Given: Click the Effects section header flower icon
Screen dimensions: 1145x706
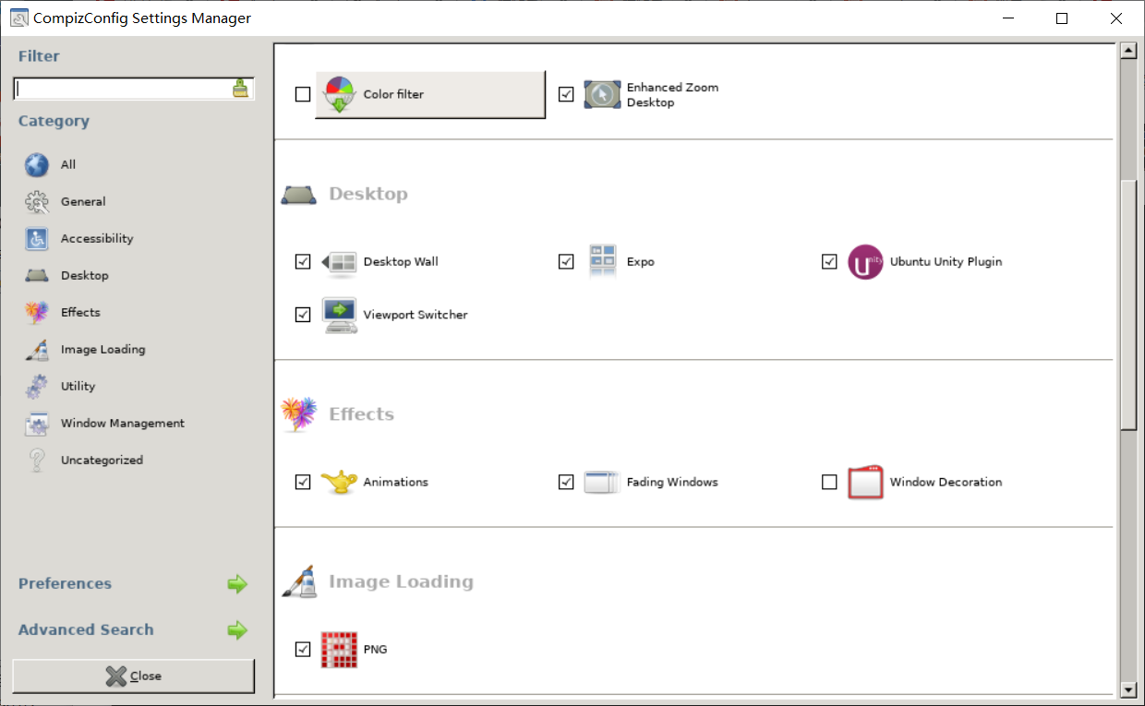Looking at the screenshot, I should point(298,414).
